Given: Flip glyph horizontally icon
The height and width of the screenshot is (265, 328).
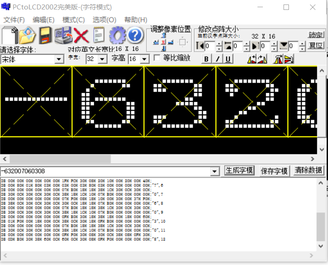Looking at the screenshot, I should click(278, 59).
